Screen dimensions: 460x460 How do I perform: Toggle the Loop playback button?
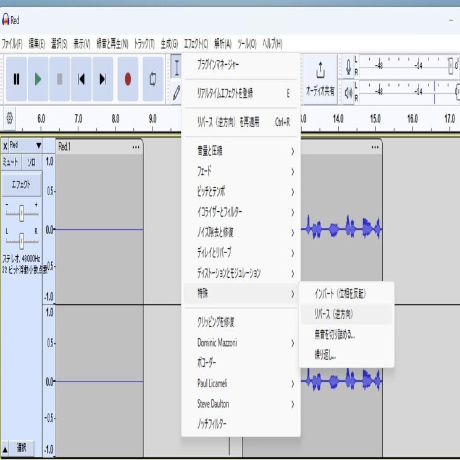click(153, 79)
